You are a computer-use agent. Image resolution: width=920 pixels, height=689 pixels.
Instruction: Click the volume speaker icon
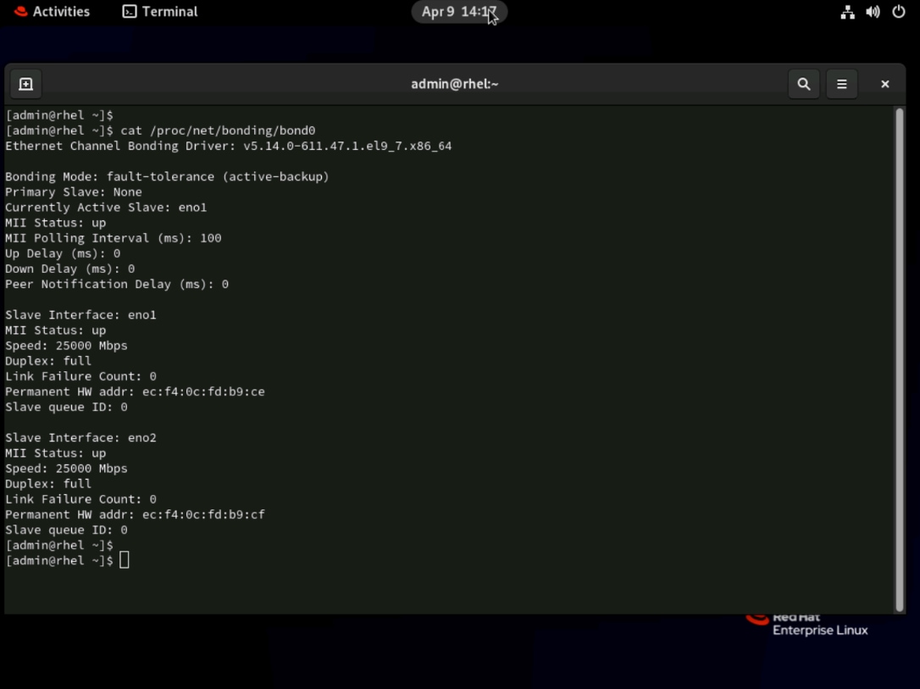pyautogui.click(x=873, y=12)
